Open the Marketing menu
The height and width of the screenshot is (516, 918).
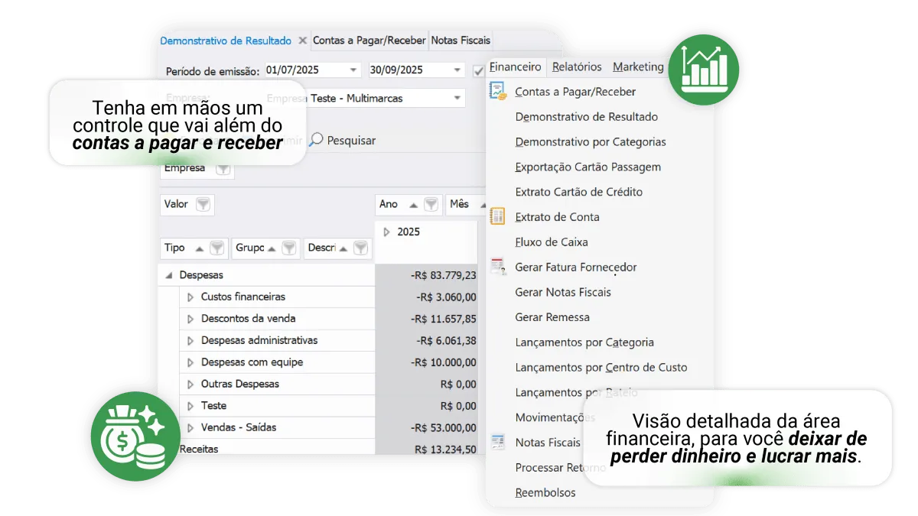coord(638,67)
